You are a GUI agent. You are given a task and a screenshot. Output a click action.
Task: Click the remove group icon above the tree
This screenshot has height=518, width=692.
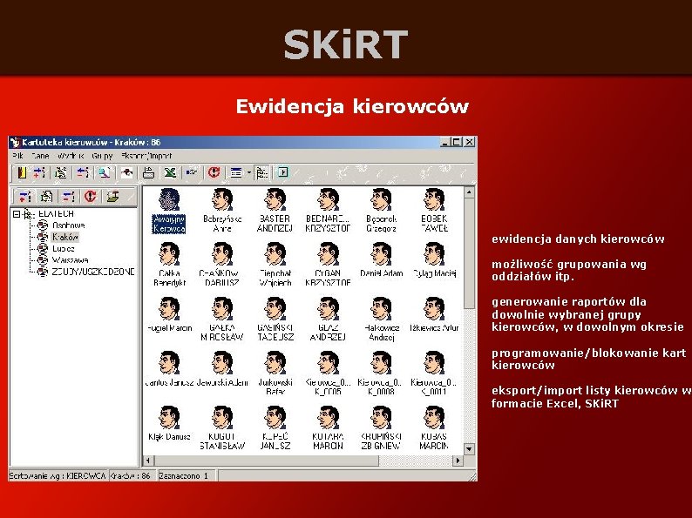pos(68,196)
